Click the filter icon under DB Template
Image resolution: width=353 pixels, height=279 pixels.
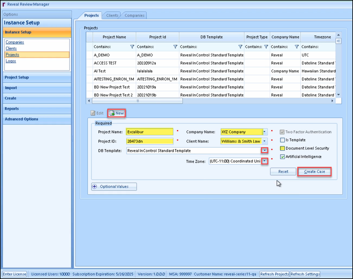pyautogui.click(x=240, y=47)
